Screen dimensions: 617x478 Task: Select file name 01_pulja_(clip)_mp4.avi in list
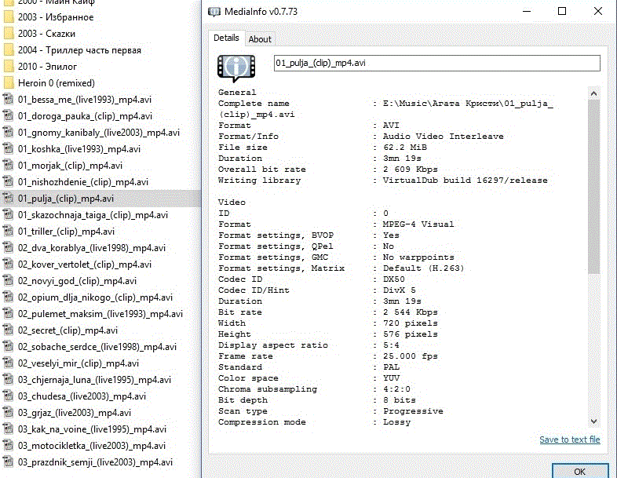point(66,199)
